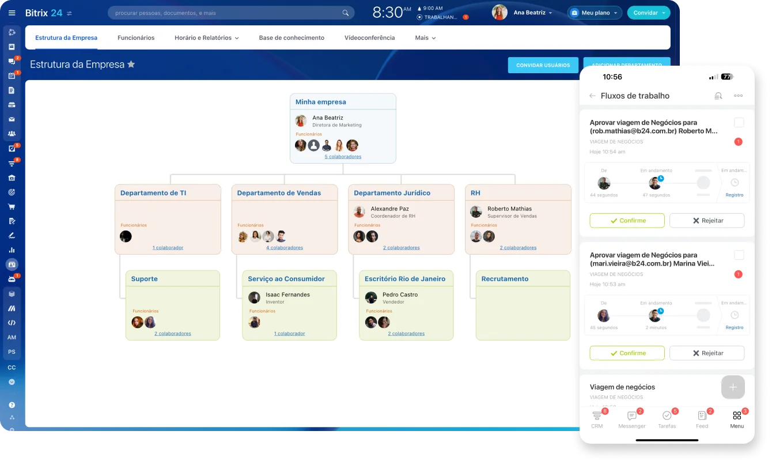The height and width of the screenshot is (461, 772).
Task: Expand the Ana Beatriz profile dropdown
Action: [x=550, y=13]
